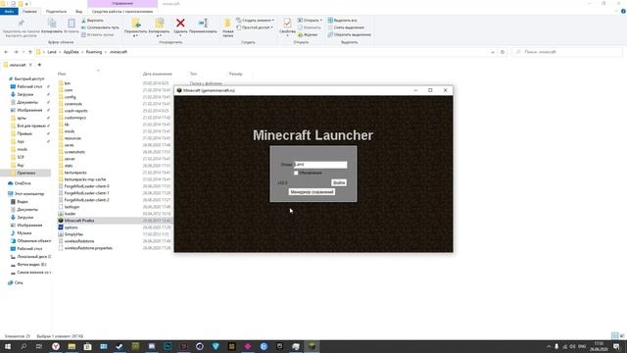Viewport: 627px width, 353px height.
Task: Click the search .minecraft field
Action: (x=567, y=52)
